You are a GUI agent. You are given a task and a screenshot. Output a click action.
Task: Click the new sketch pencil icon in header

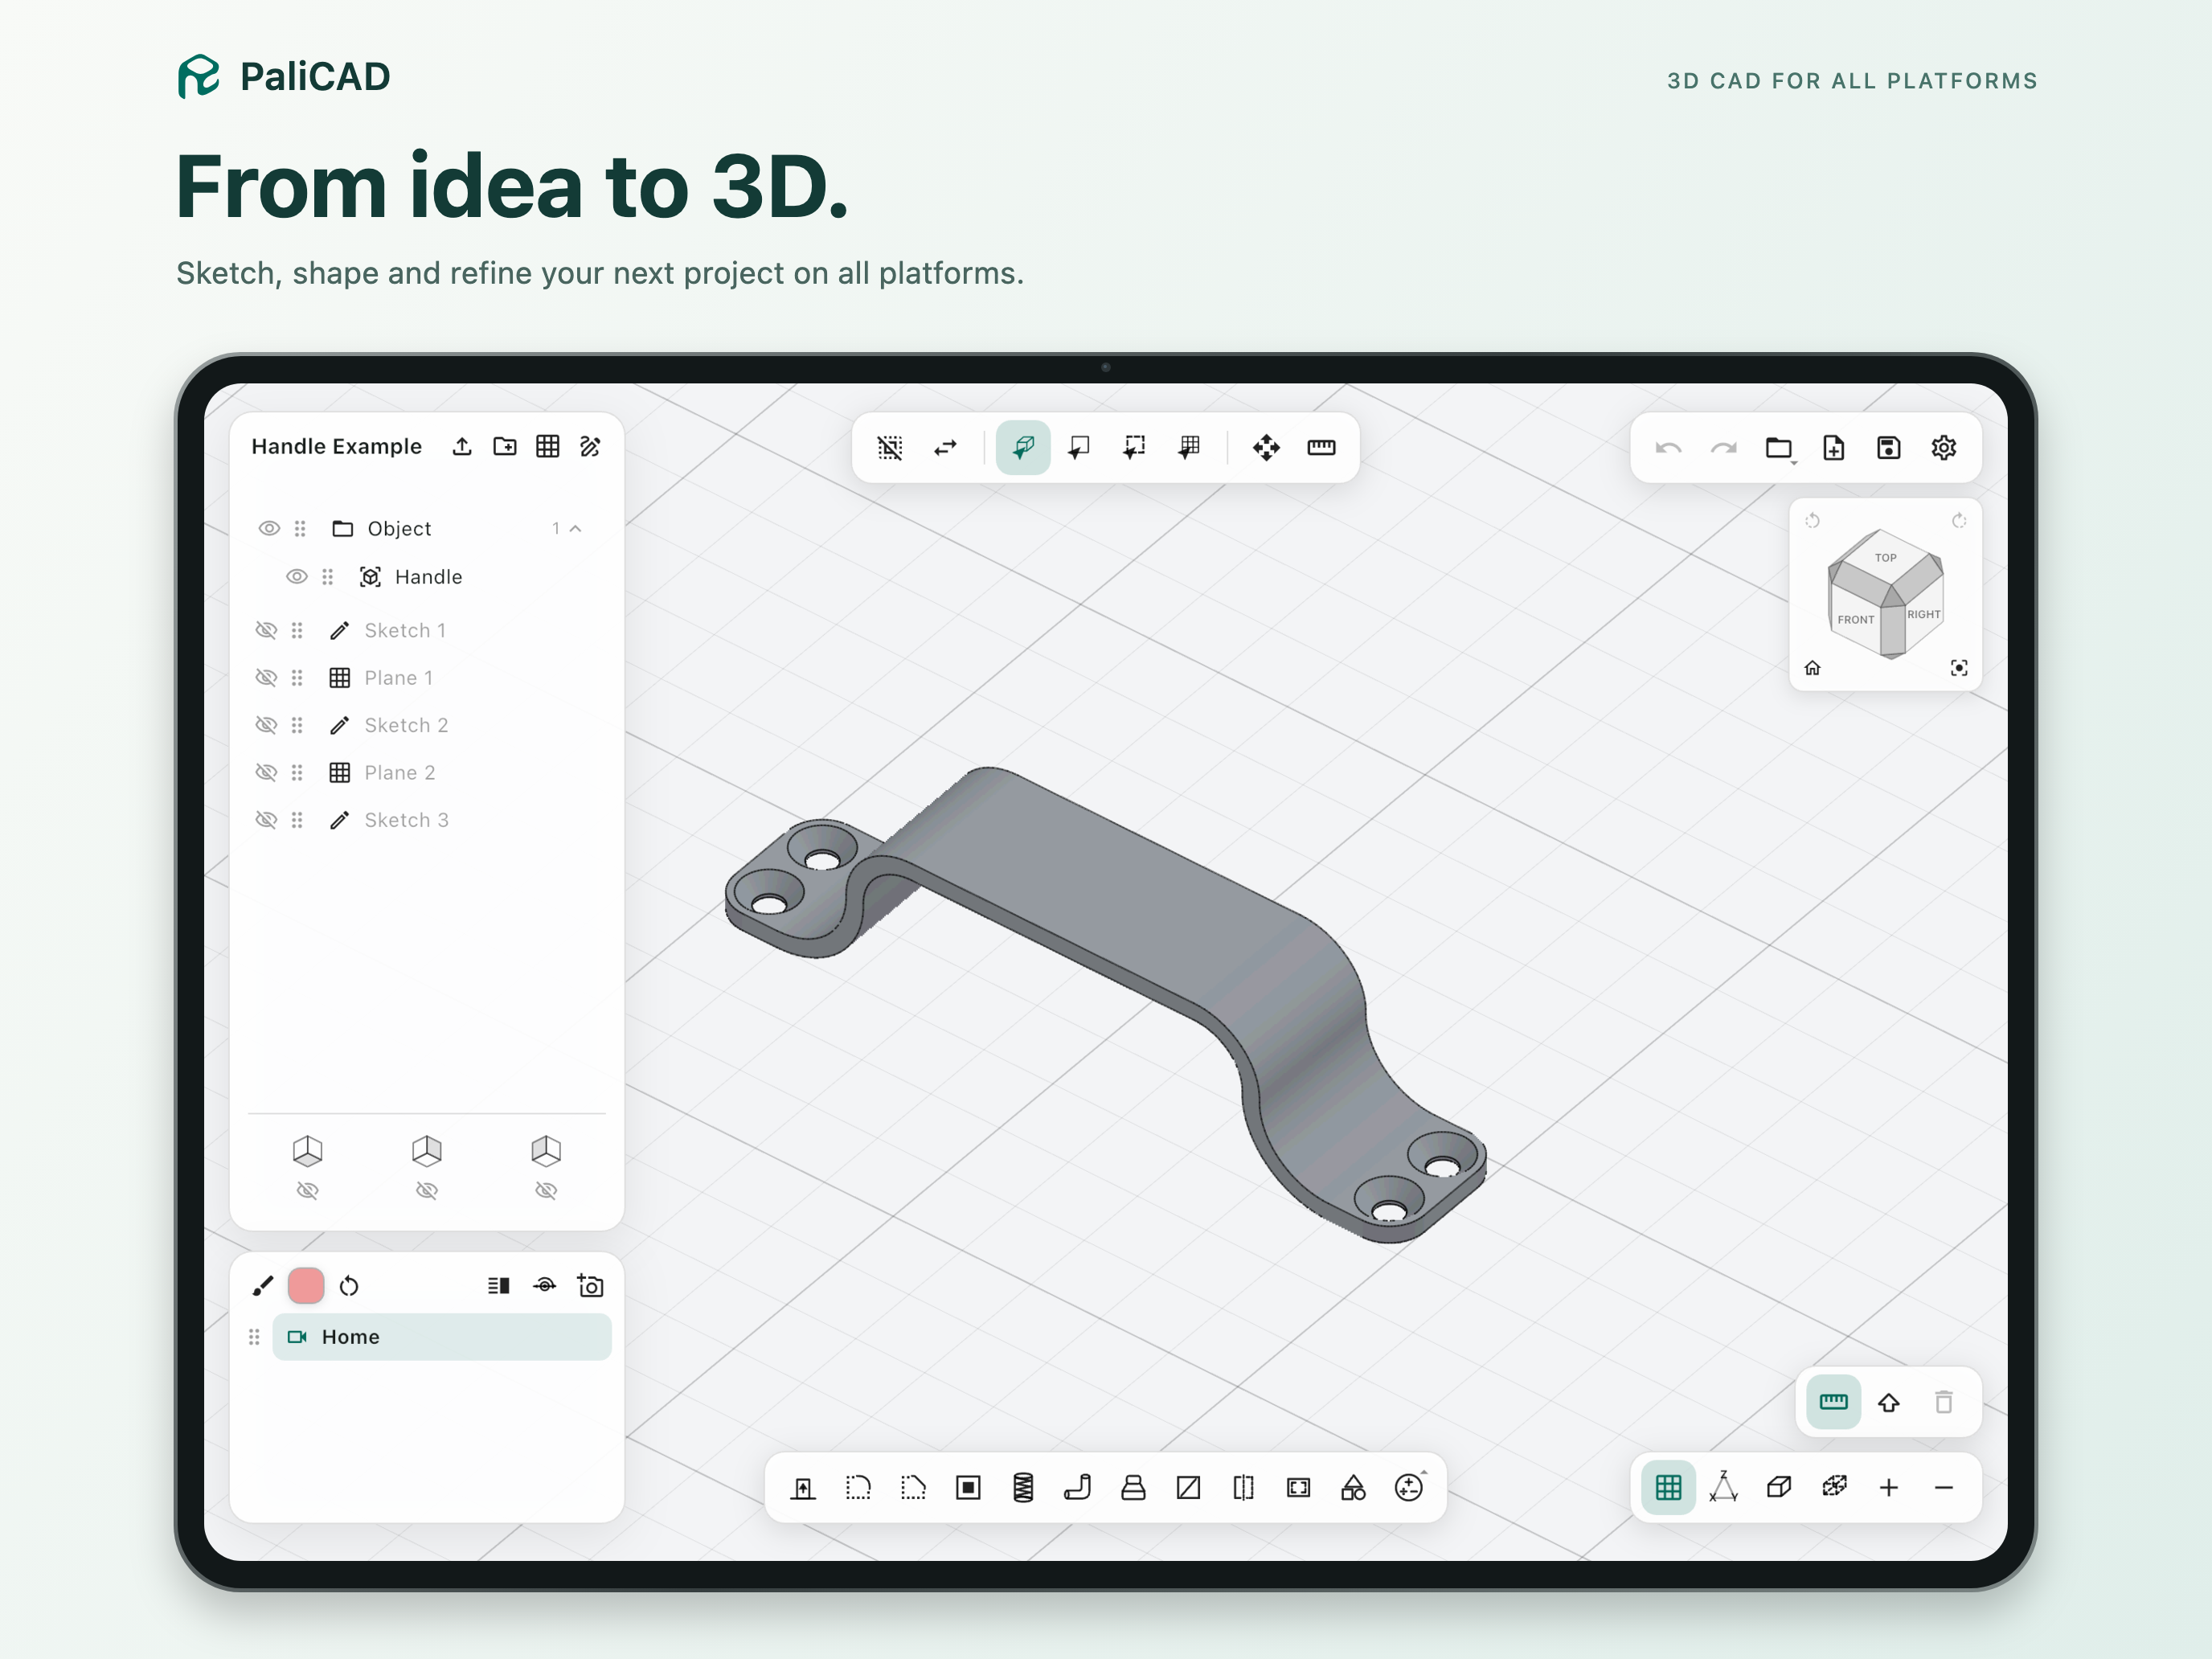[591, 446]
